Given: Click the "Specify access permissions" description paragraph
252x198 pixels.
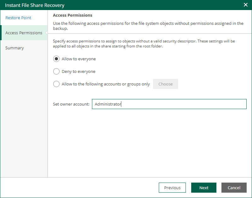Looking at the screenshot, I should 144,44.
